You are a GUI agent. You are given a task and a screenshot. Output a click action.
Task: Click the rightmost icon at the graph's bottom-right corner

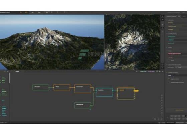162,119
